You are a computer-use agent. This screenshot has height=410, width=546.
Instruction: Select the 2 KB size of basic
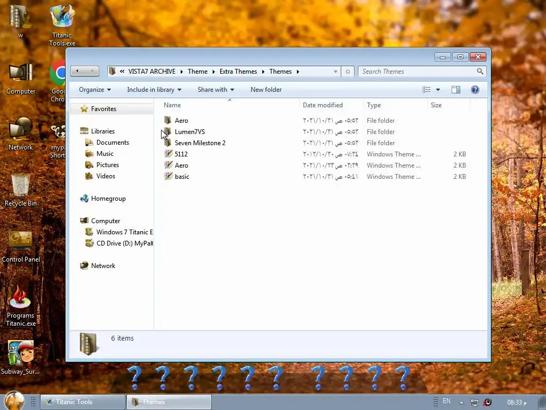460,176
